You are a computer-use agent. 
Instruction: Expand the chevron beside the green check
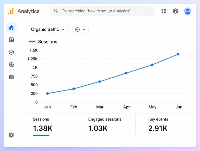pyautogui.click(x=84, y=29)
